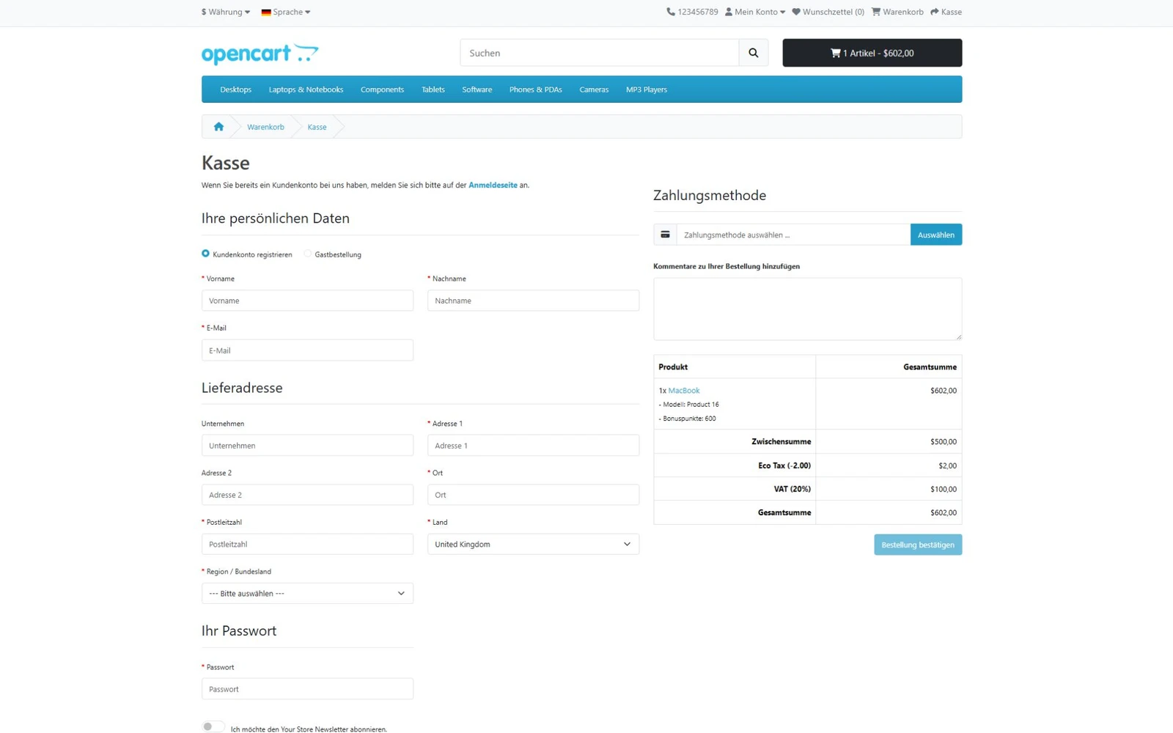Open the Desktops menu

point(235,89)
